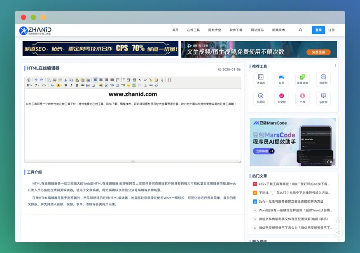Click the blue 登录 login button

(318, 30)
